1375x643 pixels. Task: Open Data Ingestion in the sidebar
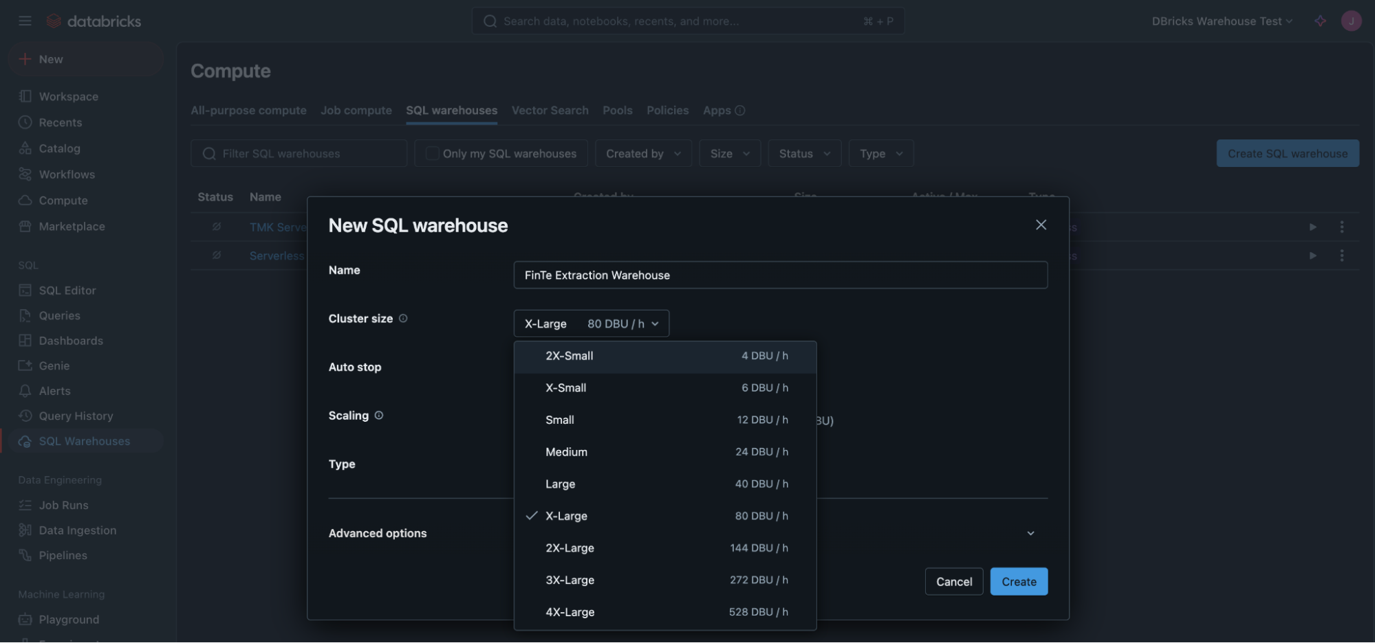[x=85, y=530]
